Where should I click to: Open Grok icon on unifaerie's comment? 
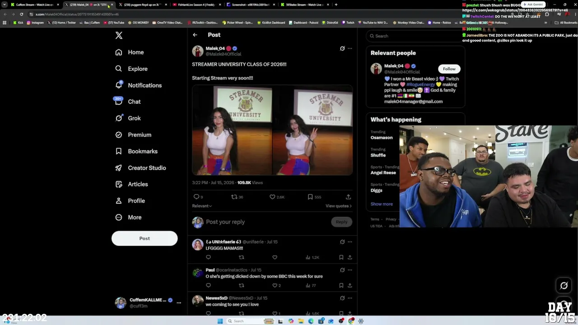[342, 242]
